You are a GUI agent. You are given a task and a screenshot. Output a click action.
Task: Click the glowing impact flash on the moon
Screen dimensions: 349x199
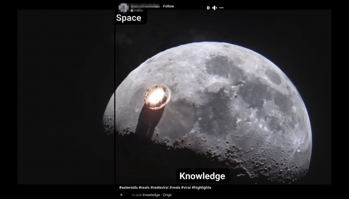[157, 97]
